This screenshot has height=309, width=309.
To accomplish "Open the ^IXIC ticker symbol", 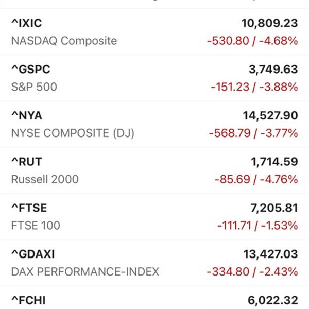I will coord(27,23).
